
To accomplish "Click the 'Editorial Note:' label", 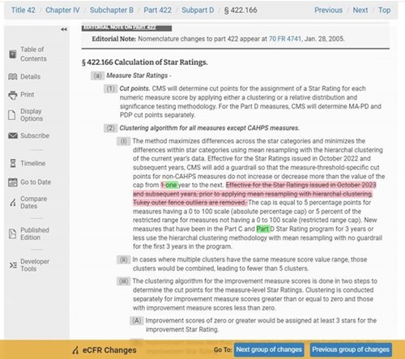I will point(114,39).
